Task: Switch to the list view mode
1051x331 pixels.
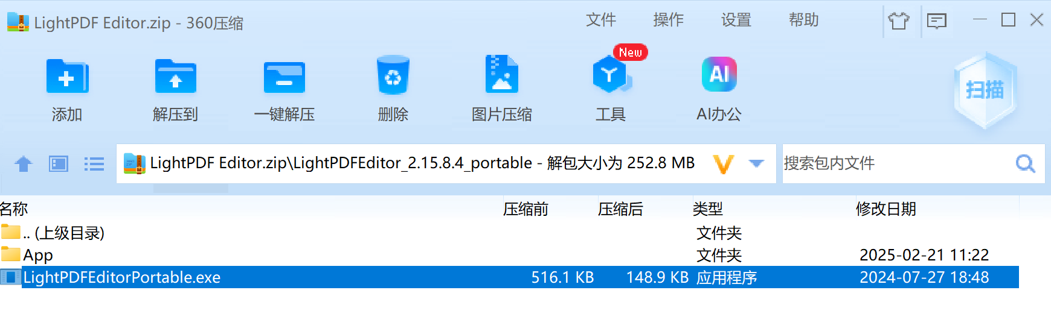Action: tap(94, 163)
